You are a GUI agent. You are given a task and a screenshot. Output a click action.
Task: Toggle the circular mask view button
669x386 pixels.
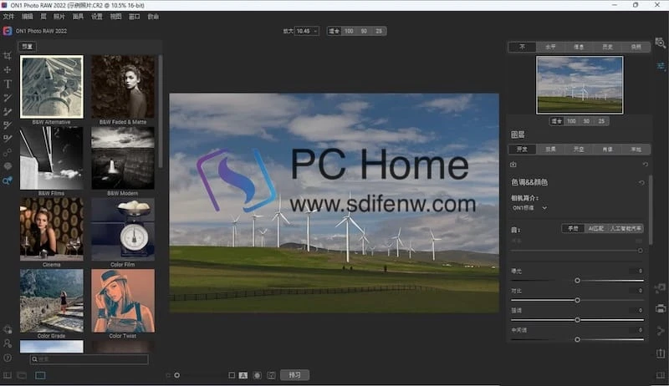click(258, 375)
